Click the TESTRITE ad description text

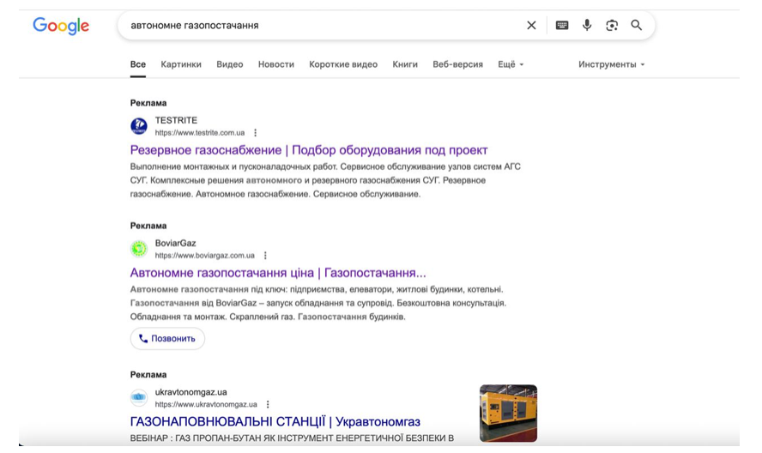[x=325, y=180]
